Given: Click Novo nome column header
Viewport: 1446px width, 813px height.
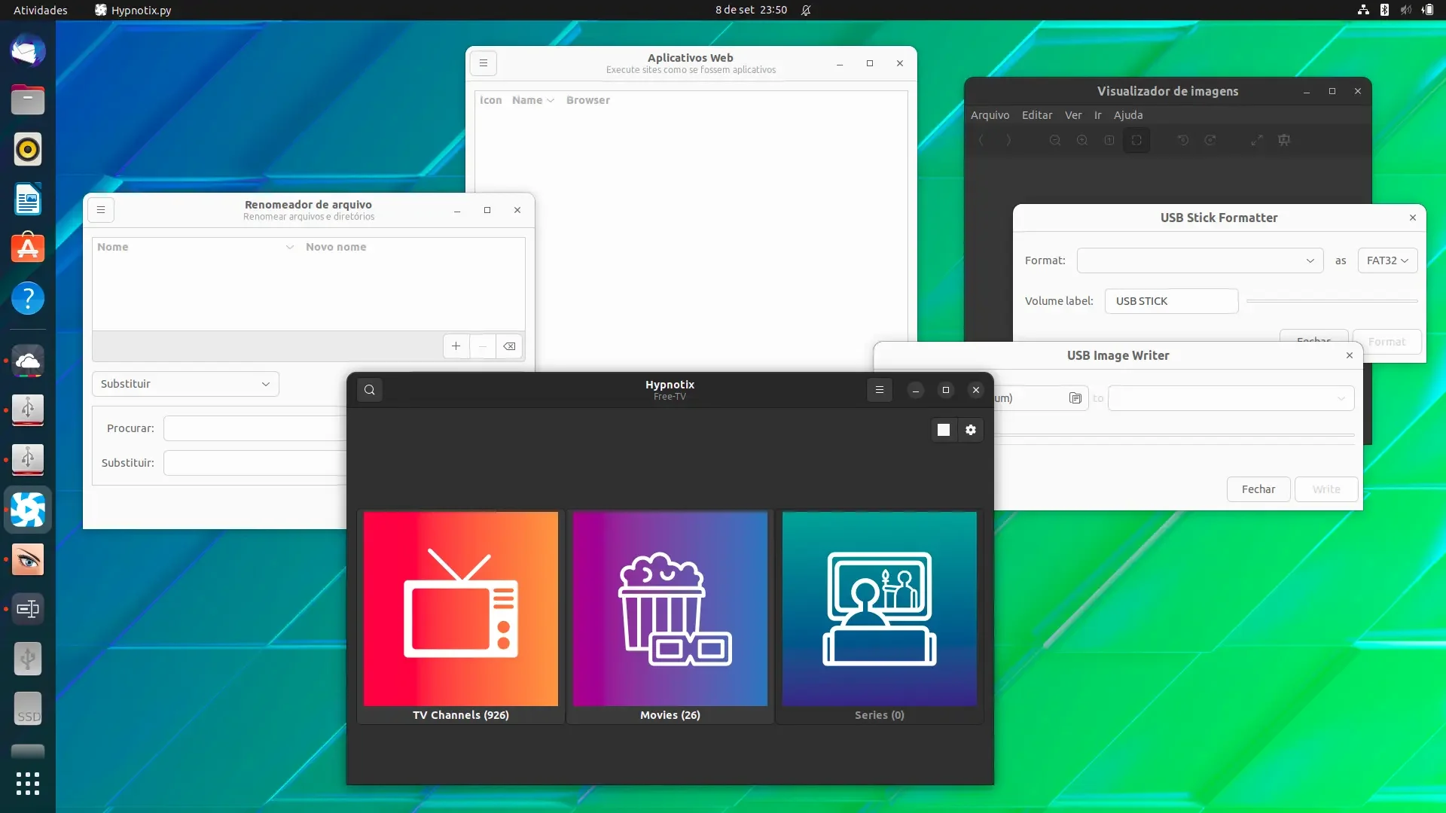Looking at the screenshot, I should coord(336,247).
